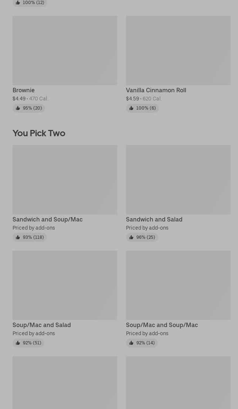
Task: Choose Sandwich and Salad title
Action: (x=154, y=220)
